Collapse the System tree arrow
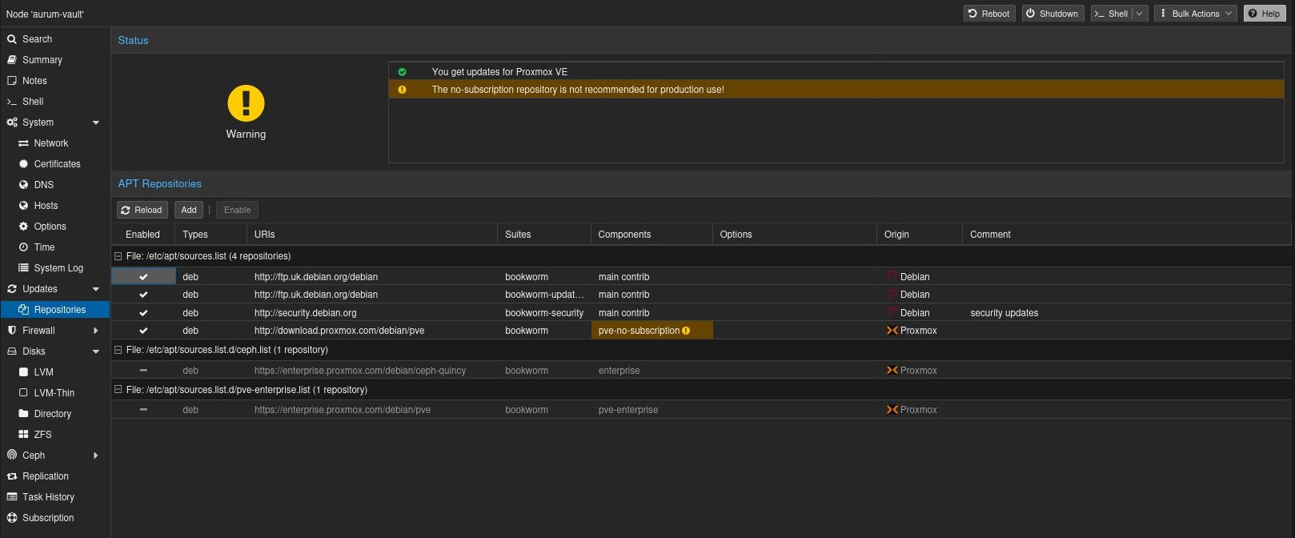1295x538 pixels. point(96,122)
